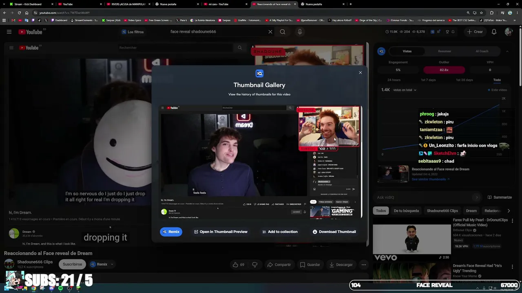
Task: Open the Progreso del servicio bookmark
Action: pyautogui.click(x=431, y=20)
